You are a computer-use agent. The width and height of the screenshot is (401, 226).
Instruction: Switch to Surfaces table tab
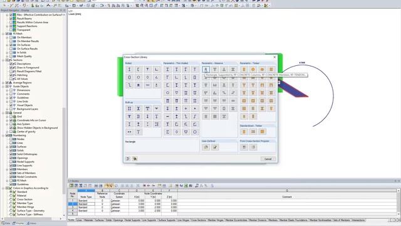tap(100, 220)
